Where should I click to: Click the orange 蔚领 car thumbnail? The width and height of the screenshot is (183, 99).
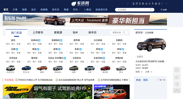42,68
